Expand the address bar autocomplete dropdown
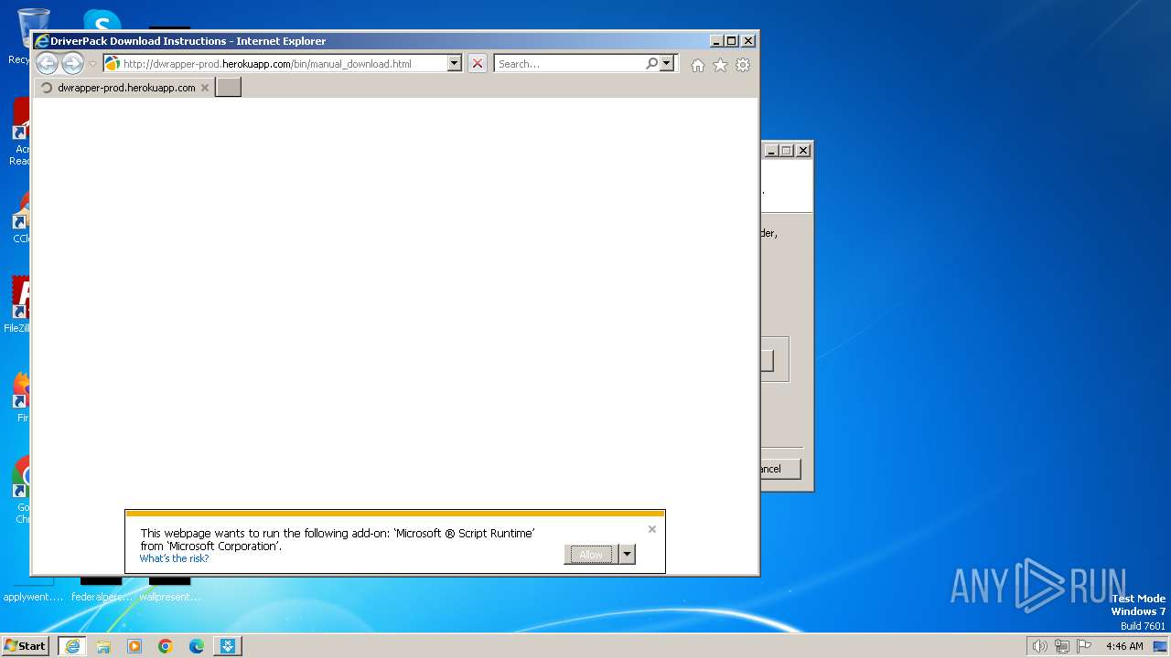1171x658 pixels. coord(455,63)
